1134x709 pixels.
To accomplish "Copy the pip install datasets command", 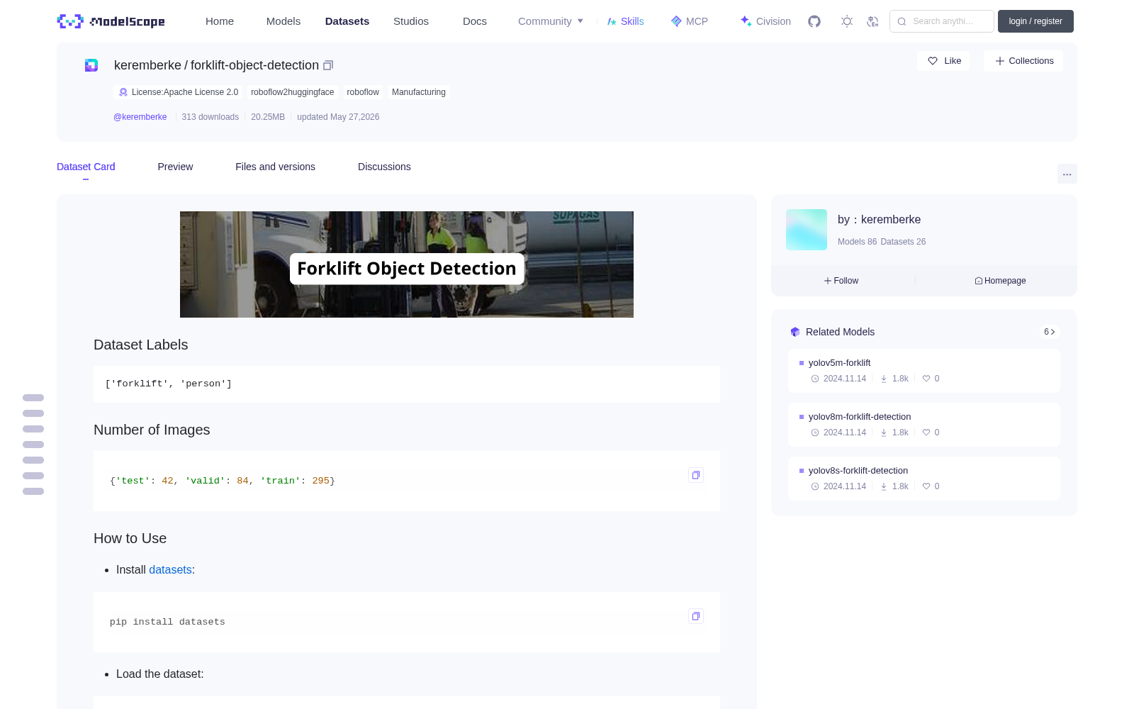I will pyautogui.click(x=696, y=616).
